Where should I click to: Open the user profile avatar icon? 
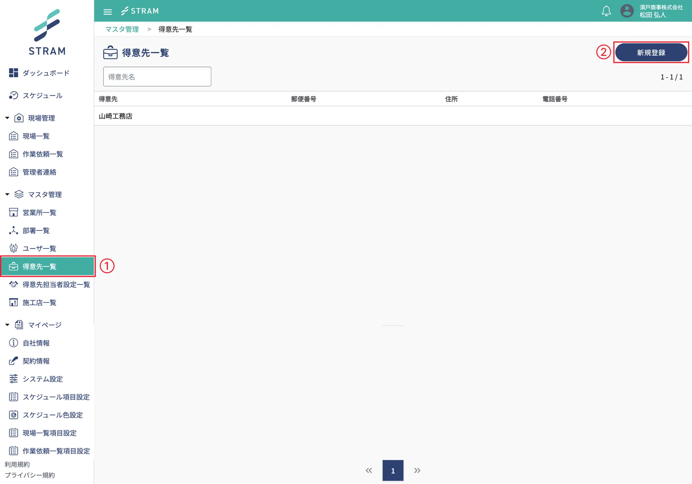click(x=627, y=11)
